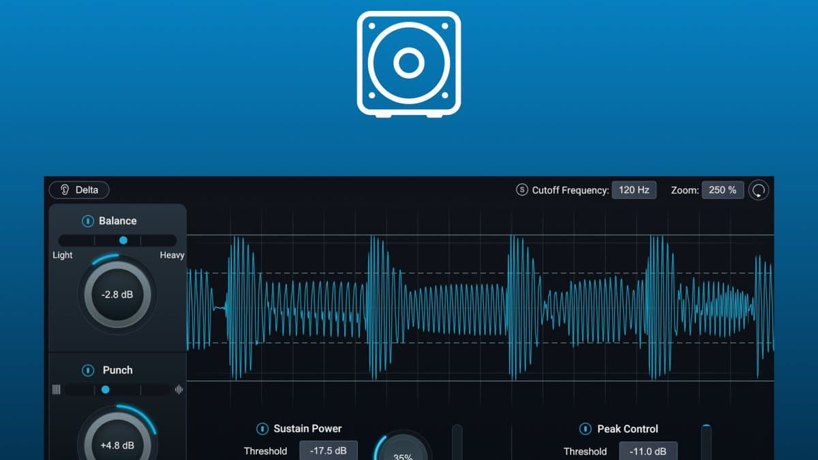This screenshot has width=818, height=460.
Task: Click the Cutoff Frequency label
Action: (x=570, y=190)
